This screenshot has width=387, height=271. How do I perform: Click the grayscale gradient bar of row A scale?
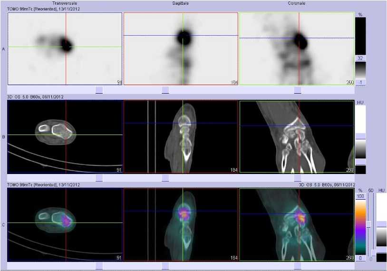pos(360,70)
